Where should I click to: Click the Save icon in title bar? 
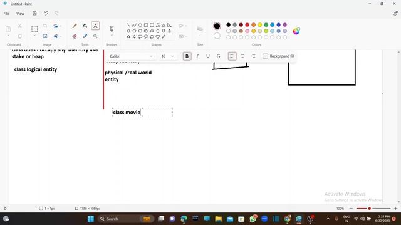coord(34,14)
